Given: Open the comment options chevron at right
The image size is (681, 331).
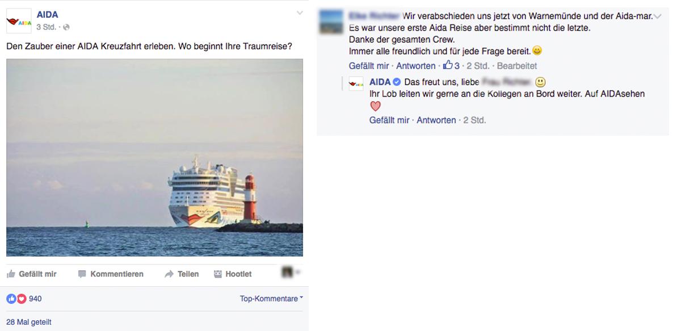Looking at the screenshot, I should pos(658,16).
